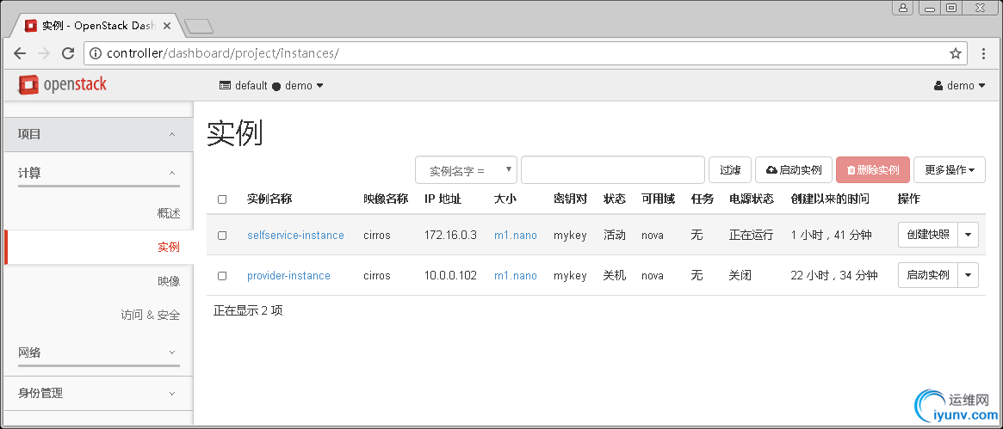Click the 实例名称 column header

269,199
